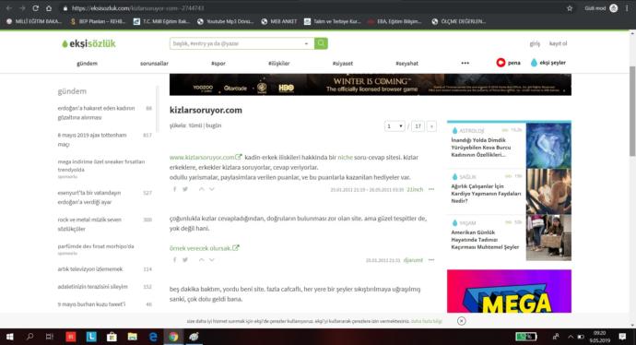Expand the page number dropdown
The image size is (636, 345).
395,126
